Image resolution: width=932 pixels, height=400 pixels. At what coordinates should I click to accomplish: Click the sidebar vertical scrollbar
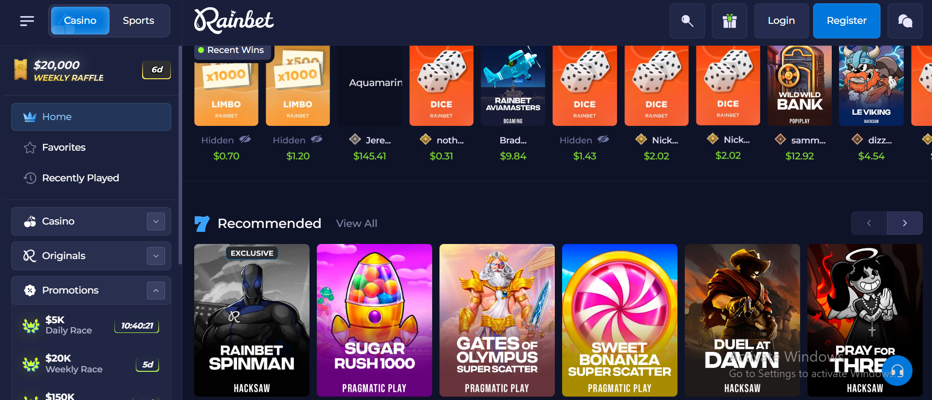tap(180, 156)
